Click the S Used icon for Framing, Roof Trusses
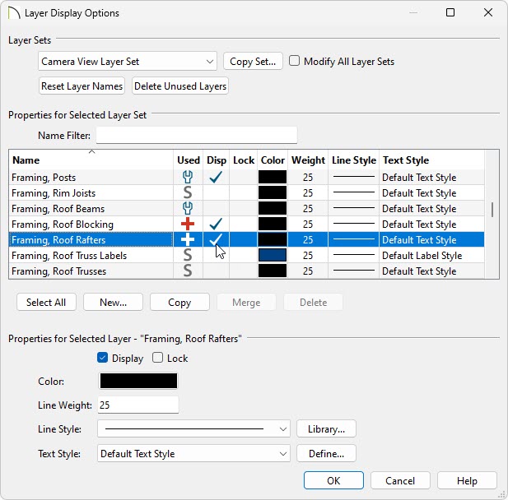Image resolution: width=508 pixels, height=500 pixels. pos(188,271)
